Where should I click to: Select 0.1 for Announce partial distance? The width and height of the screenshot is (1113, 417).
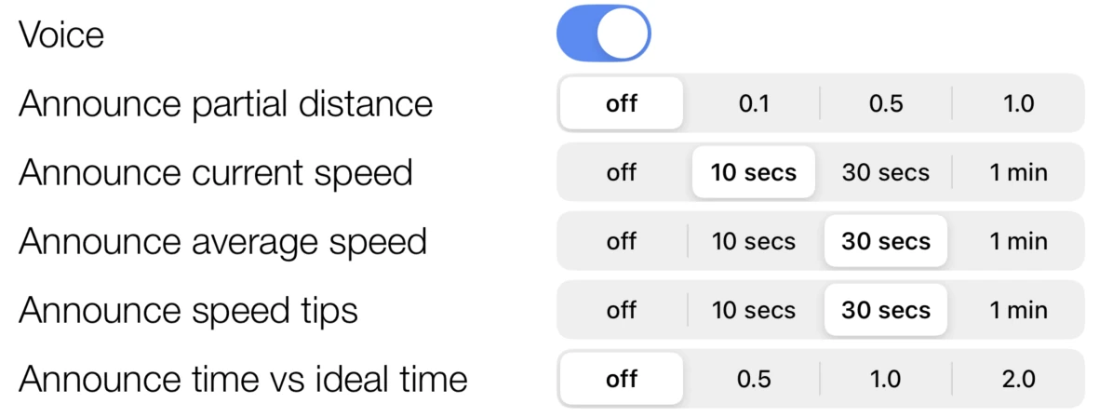click(x=754, y=103)
